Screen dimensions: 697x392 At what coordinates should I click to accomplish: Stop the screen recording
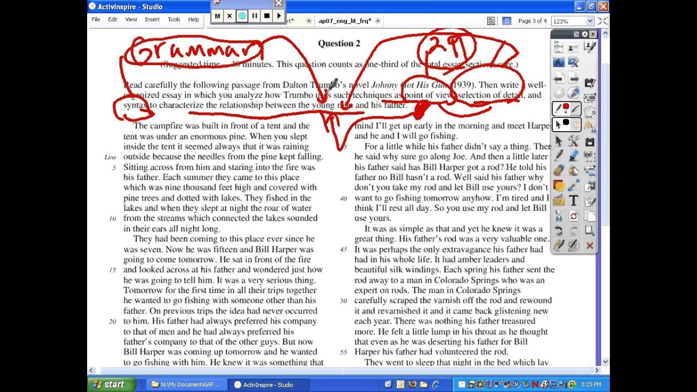(x=267, y=16)
